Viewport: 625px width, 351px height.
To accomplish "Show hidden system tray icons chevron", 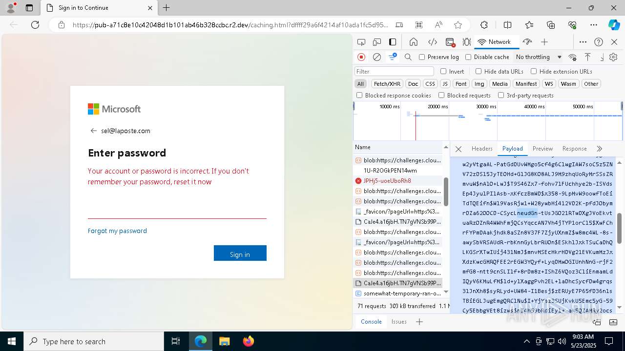I will [526, 341].
